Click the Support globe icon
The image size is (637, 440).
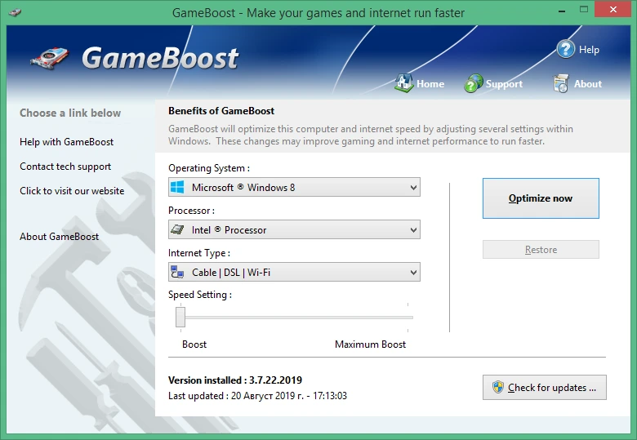point(474,83)
